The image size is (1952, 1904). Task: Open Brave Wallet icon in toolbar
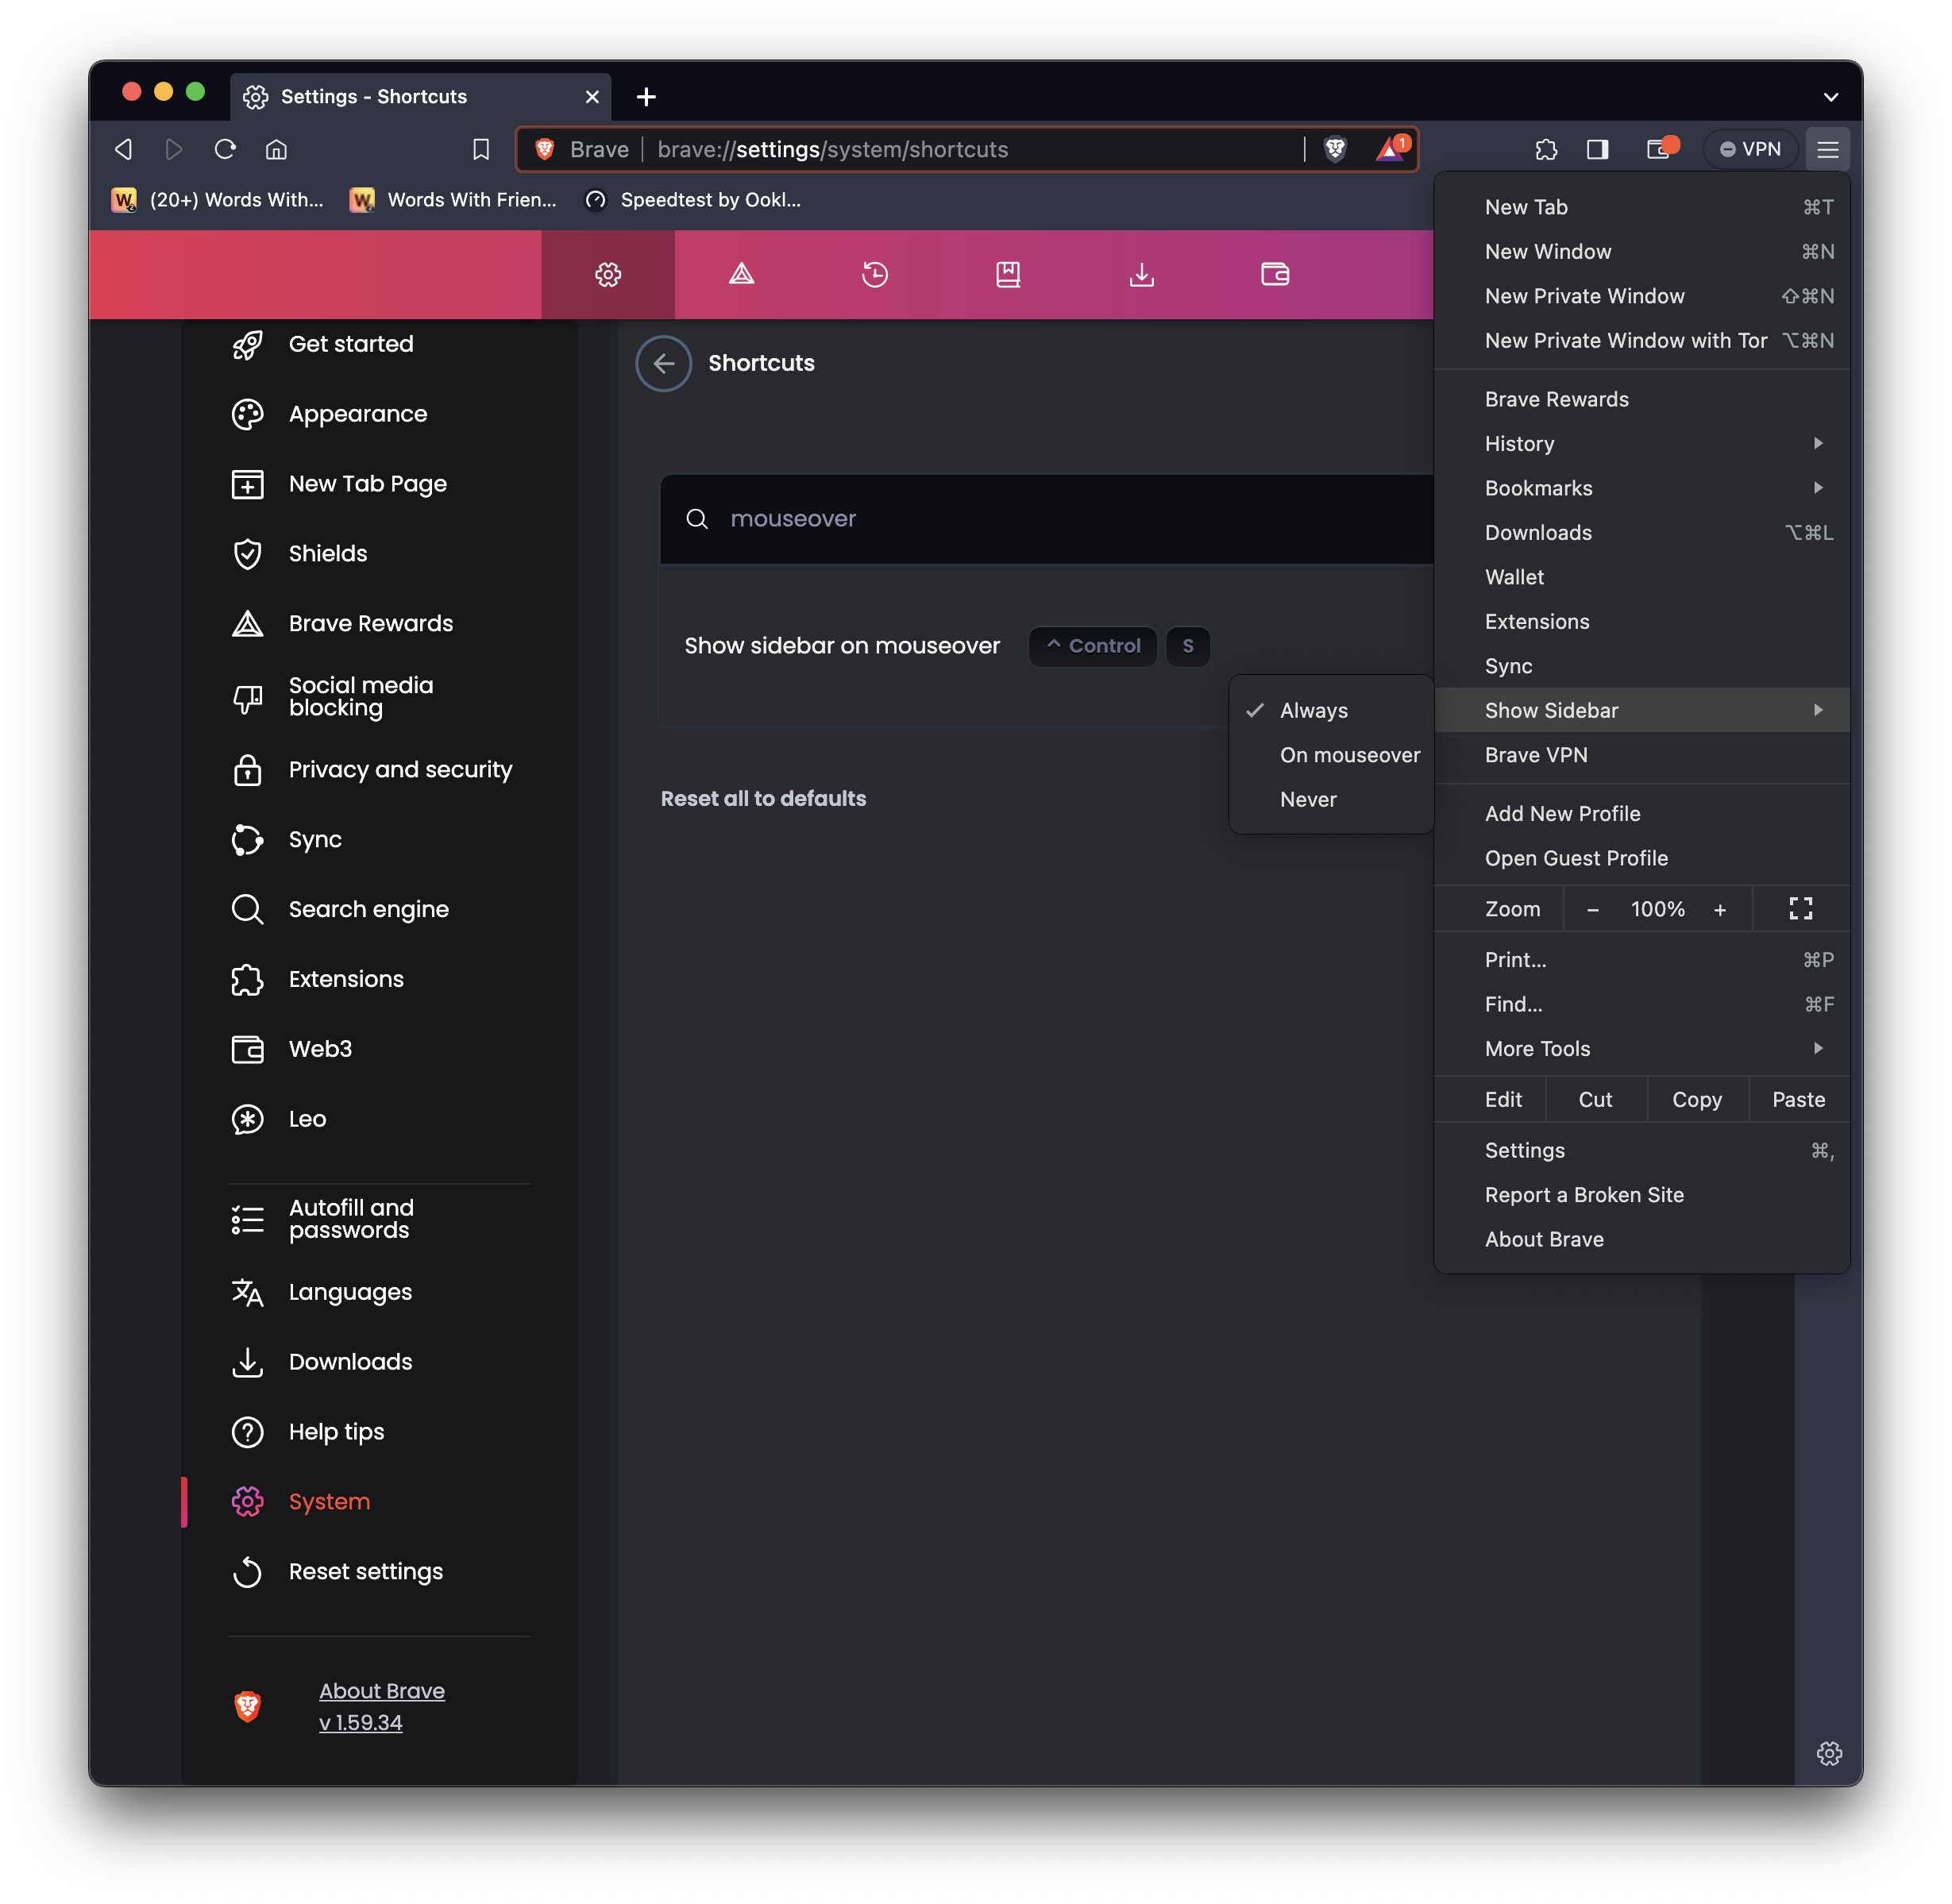pos(1660,149)
